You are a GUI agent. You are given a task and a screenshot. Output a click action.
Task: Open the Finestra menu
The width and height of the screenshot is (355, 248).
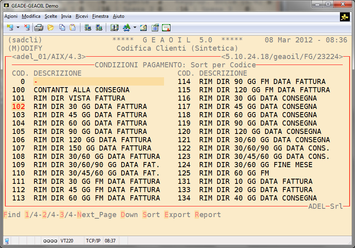(x=100, y=16)
